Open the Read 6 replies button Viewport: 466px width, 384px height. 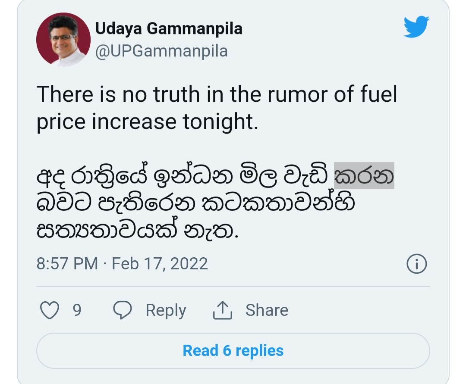pos(233,351)
